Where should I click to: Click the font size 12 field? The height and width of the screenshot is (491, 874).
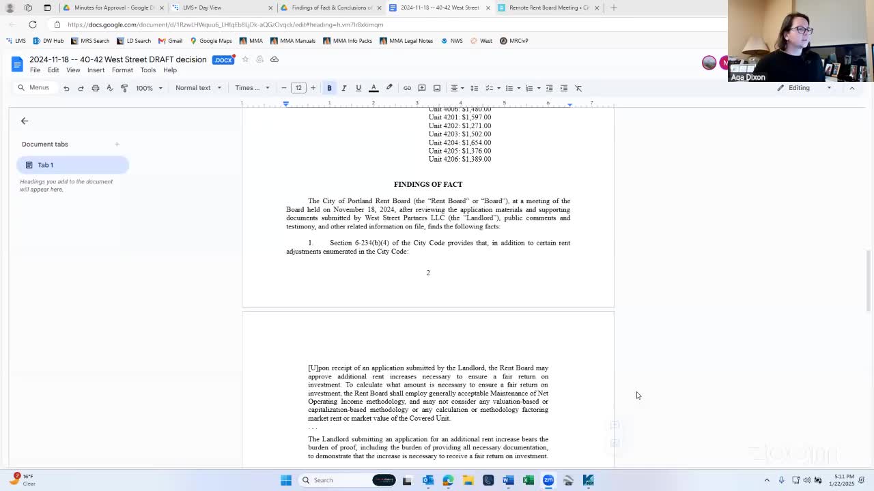click(298, 88)
